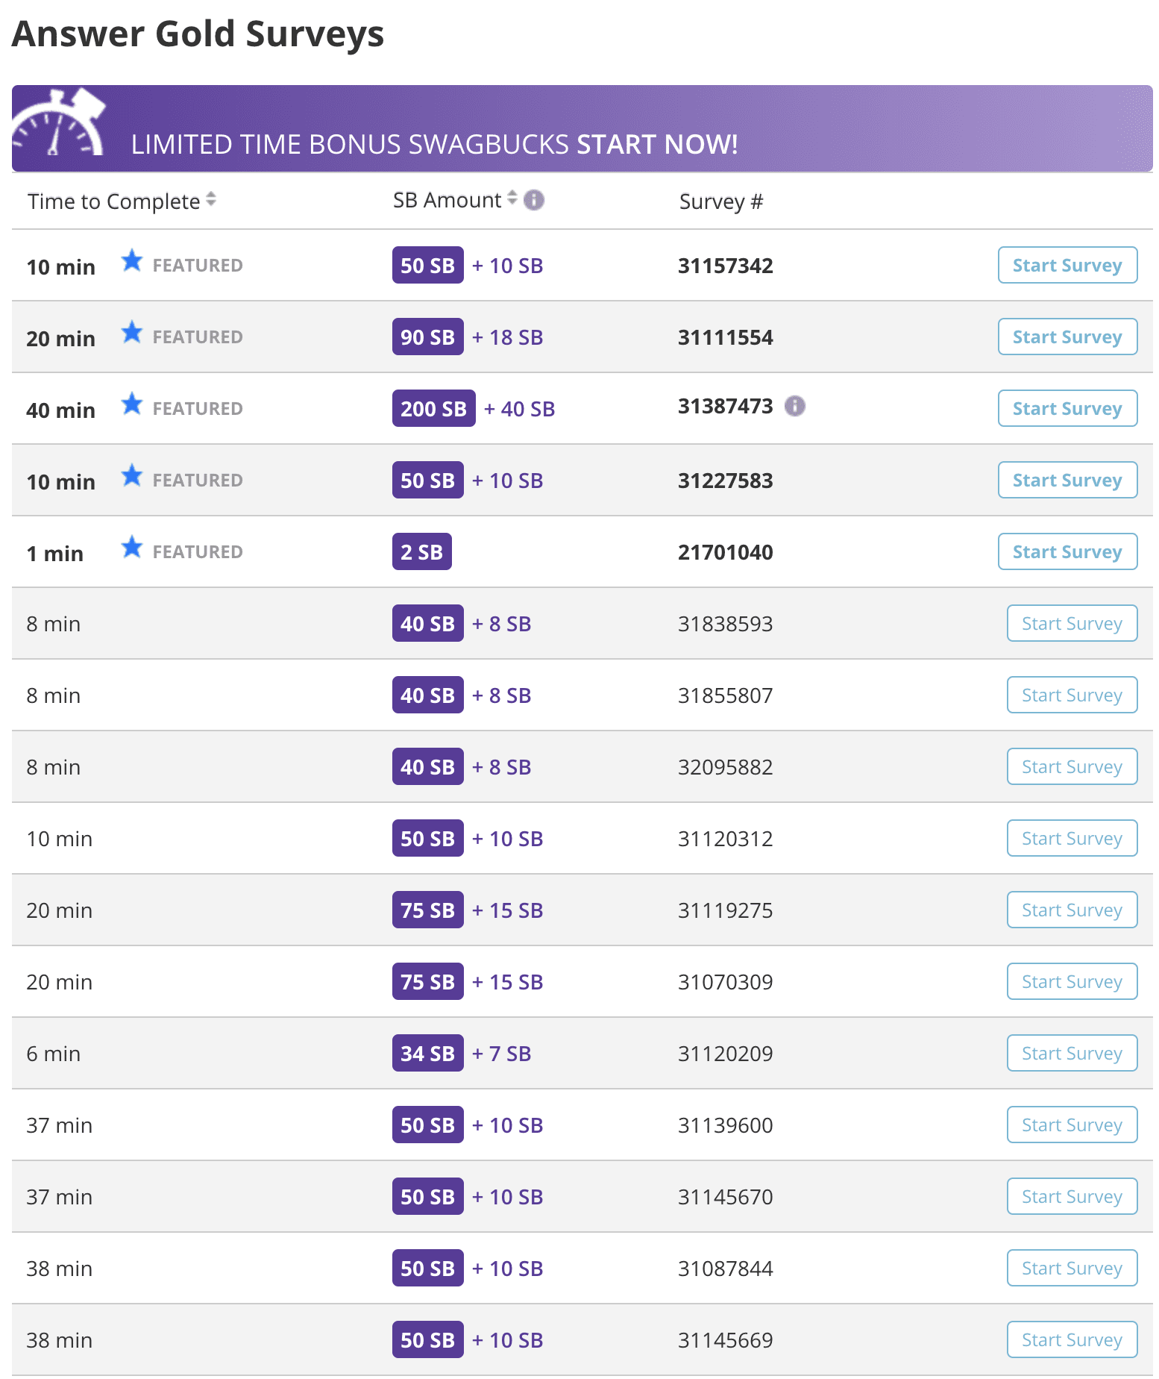This screenshot has width=1159, height=1379.
Task: Click survey number 31145669
Action: point(726,1340)
